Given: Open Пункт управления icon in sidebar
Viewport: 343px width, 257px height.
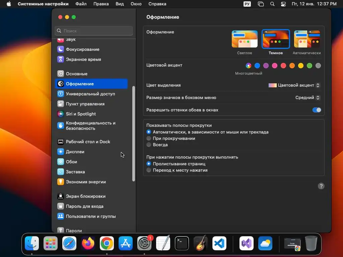Looking at the screenshot, I should click(61, 104).
